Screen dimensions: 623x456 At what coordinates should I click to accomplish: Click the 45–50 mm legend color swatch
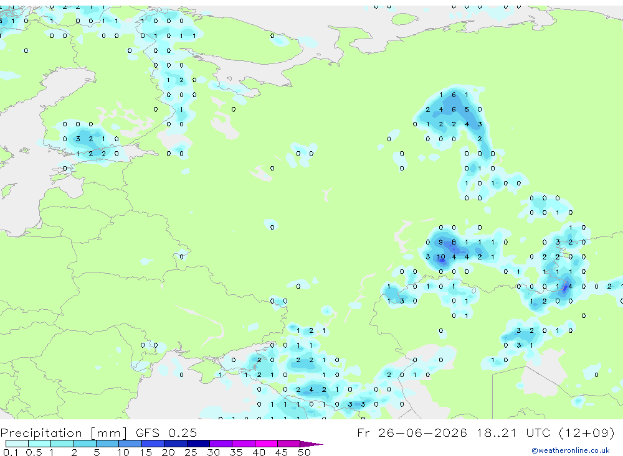(288, 444)
